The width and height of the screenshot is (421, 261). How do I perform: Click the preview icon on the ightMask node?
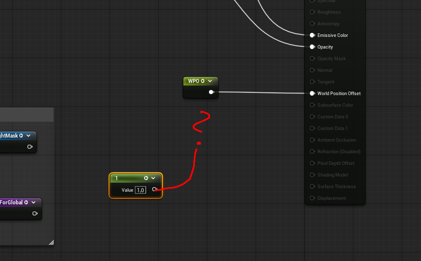(x=21, y=136)
